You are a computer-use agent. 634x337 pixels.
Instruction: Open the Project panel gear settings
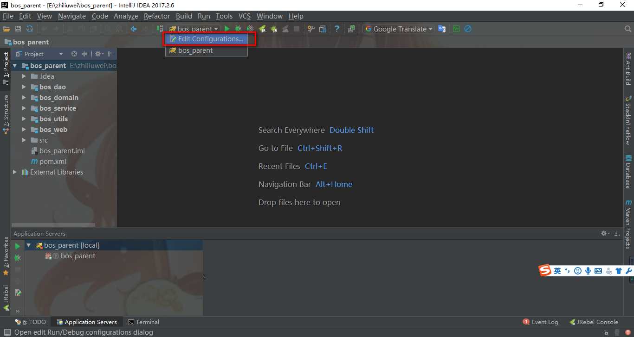pyautogui.click(x=99, y=54)
